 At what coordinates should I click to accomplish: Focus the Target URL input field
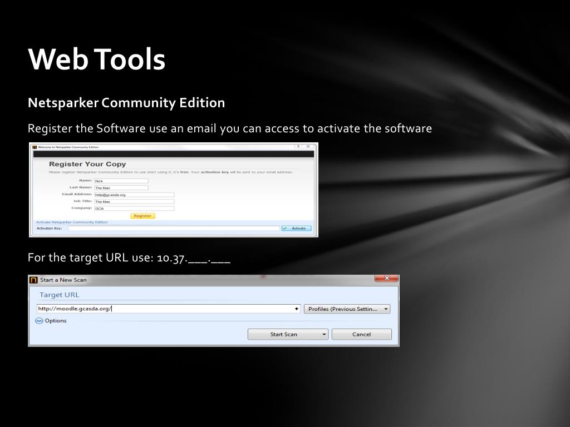[169, 309]
